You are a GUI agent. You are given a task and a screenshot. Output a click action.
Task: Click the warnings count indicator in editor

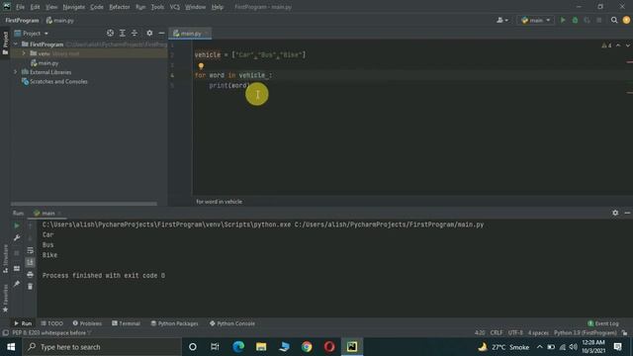pyautogui.click(x=606, y=45)
